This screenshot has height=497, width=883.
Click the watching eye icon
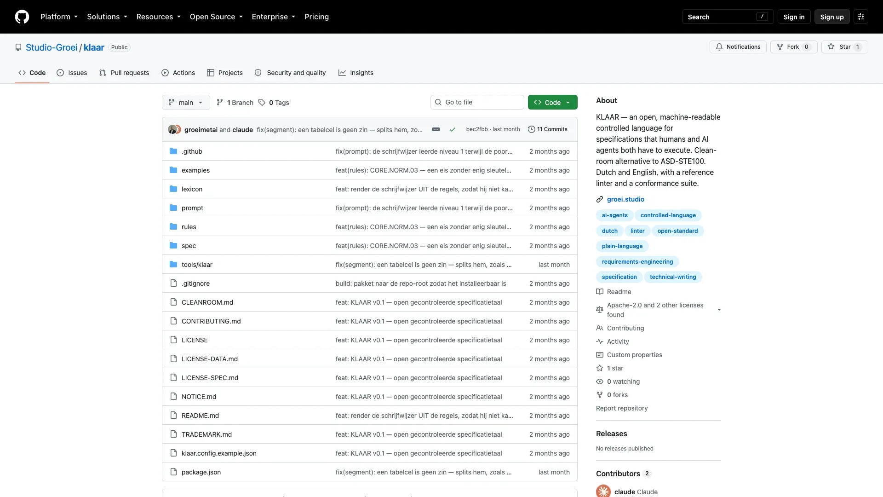pos(600,381)
